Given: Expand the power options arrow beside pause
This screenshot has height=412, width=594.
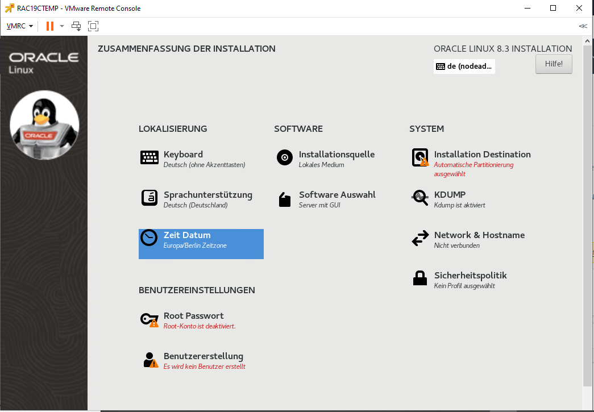Looking at the screenshot, I should tap(62, 26).
